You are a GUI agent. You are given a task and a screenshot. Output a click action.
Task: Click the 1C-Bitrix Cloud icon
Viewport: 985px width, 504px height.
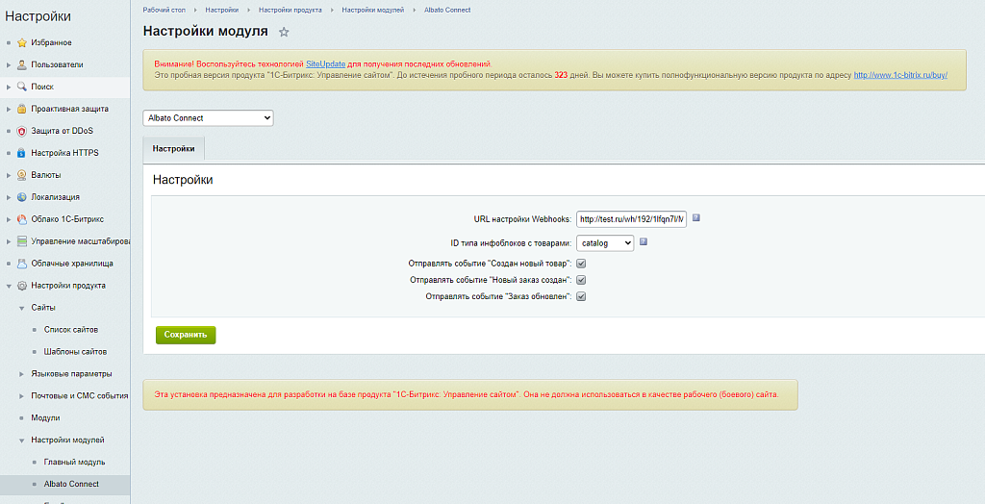click(21, 219)
